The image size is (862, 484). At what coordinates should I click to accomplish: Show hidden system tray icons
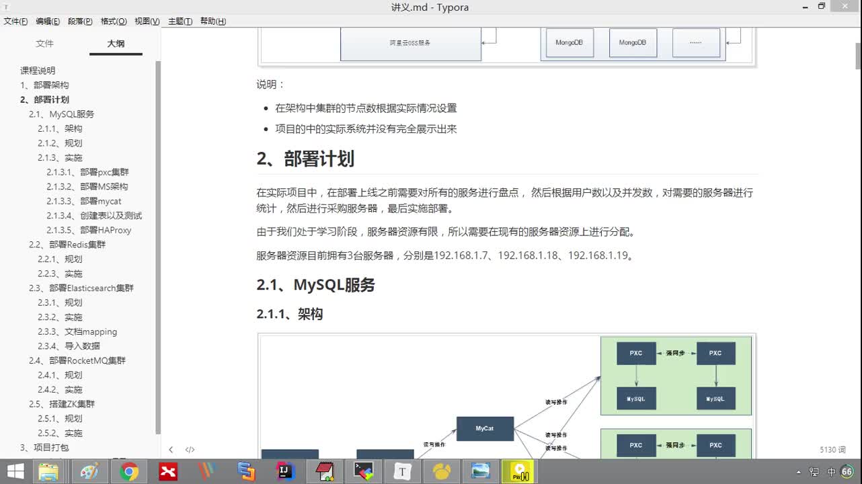tap(798, 472)
